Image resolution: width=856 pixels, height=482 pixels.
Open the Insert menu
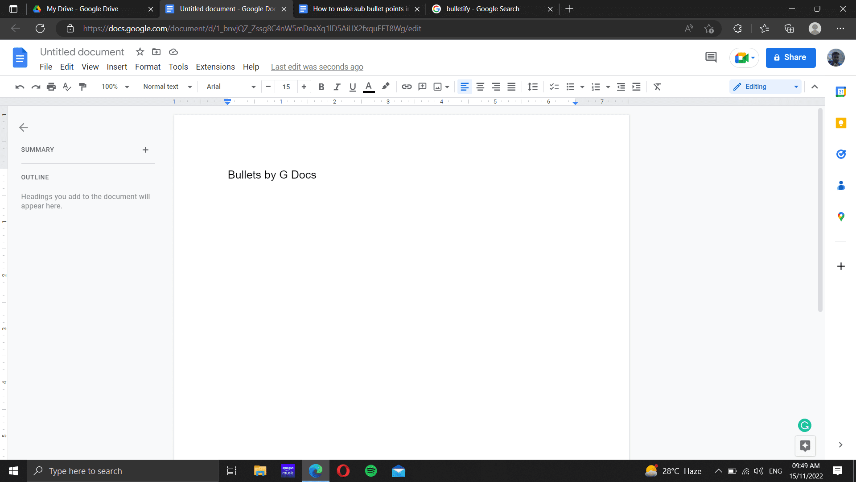click(116, 66)
